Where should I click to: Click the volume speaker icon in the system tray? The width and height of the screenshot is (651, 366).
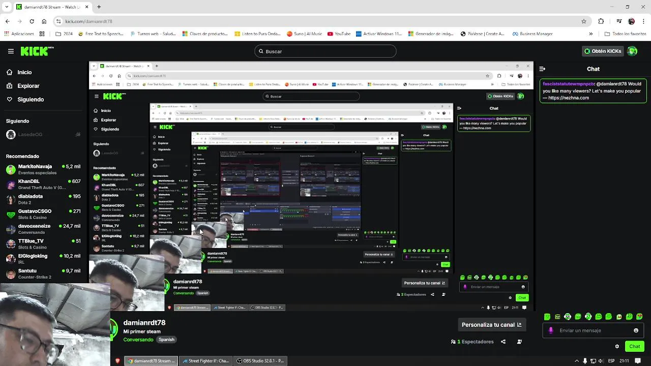pos(601,361)
